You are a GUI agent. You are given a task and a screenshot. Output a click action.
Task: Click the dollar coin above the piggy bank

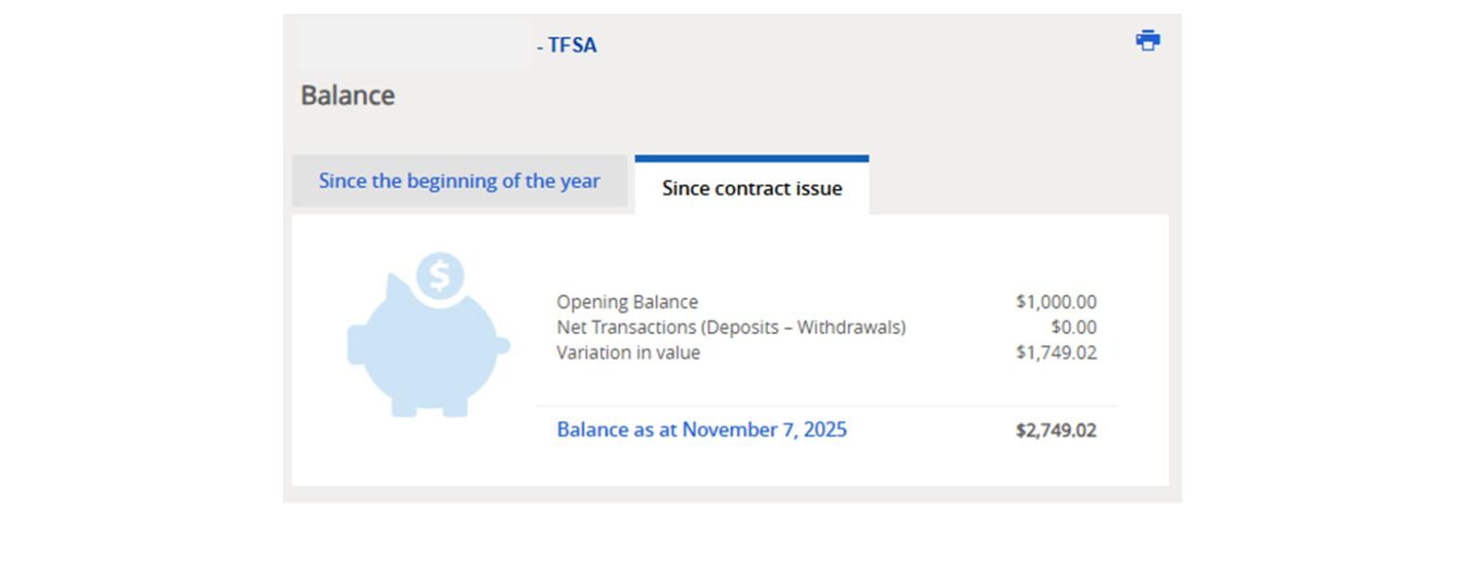pos(439,276)
